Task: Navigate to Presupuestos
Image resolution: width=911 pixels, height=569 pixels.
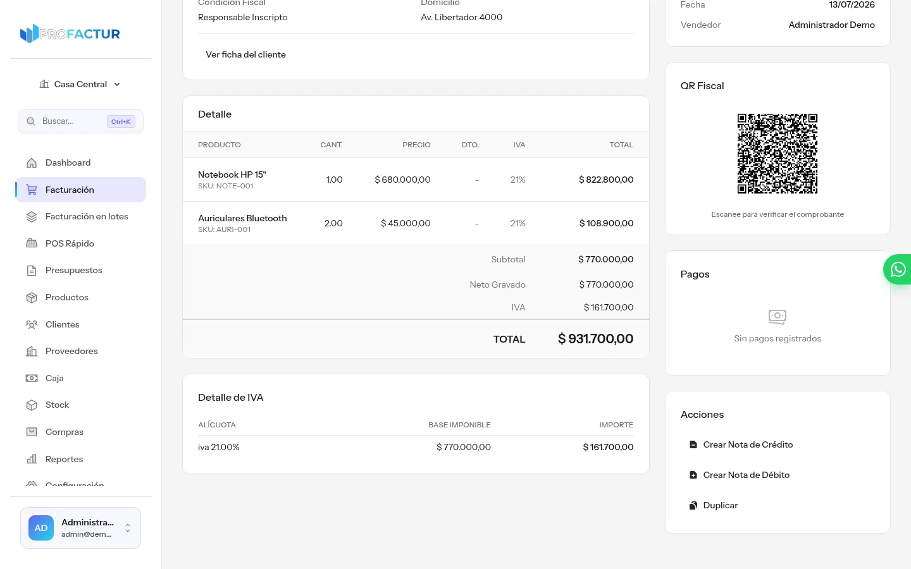Action: [x=81, y=271]
